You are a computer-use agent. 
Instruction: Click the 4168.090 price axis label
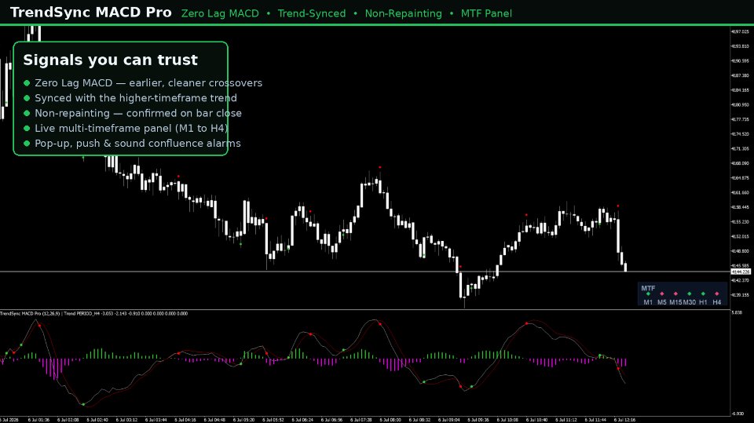pyautogui.click(x=740, y=163)
